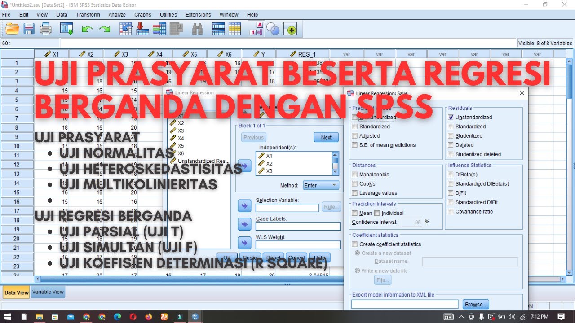Open the Graphs menu
Screen dimensions: 575x323
pyautogui.click(x=143, y=15)
